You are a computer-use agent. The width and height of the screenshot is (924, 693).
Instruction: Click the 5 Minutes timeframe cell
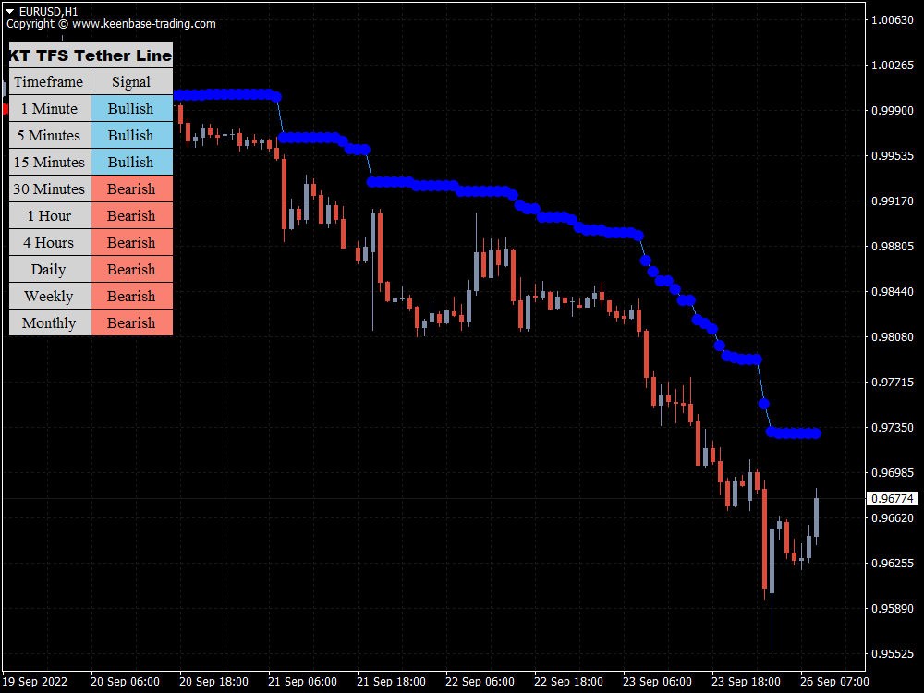[50, 136]
